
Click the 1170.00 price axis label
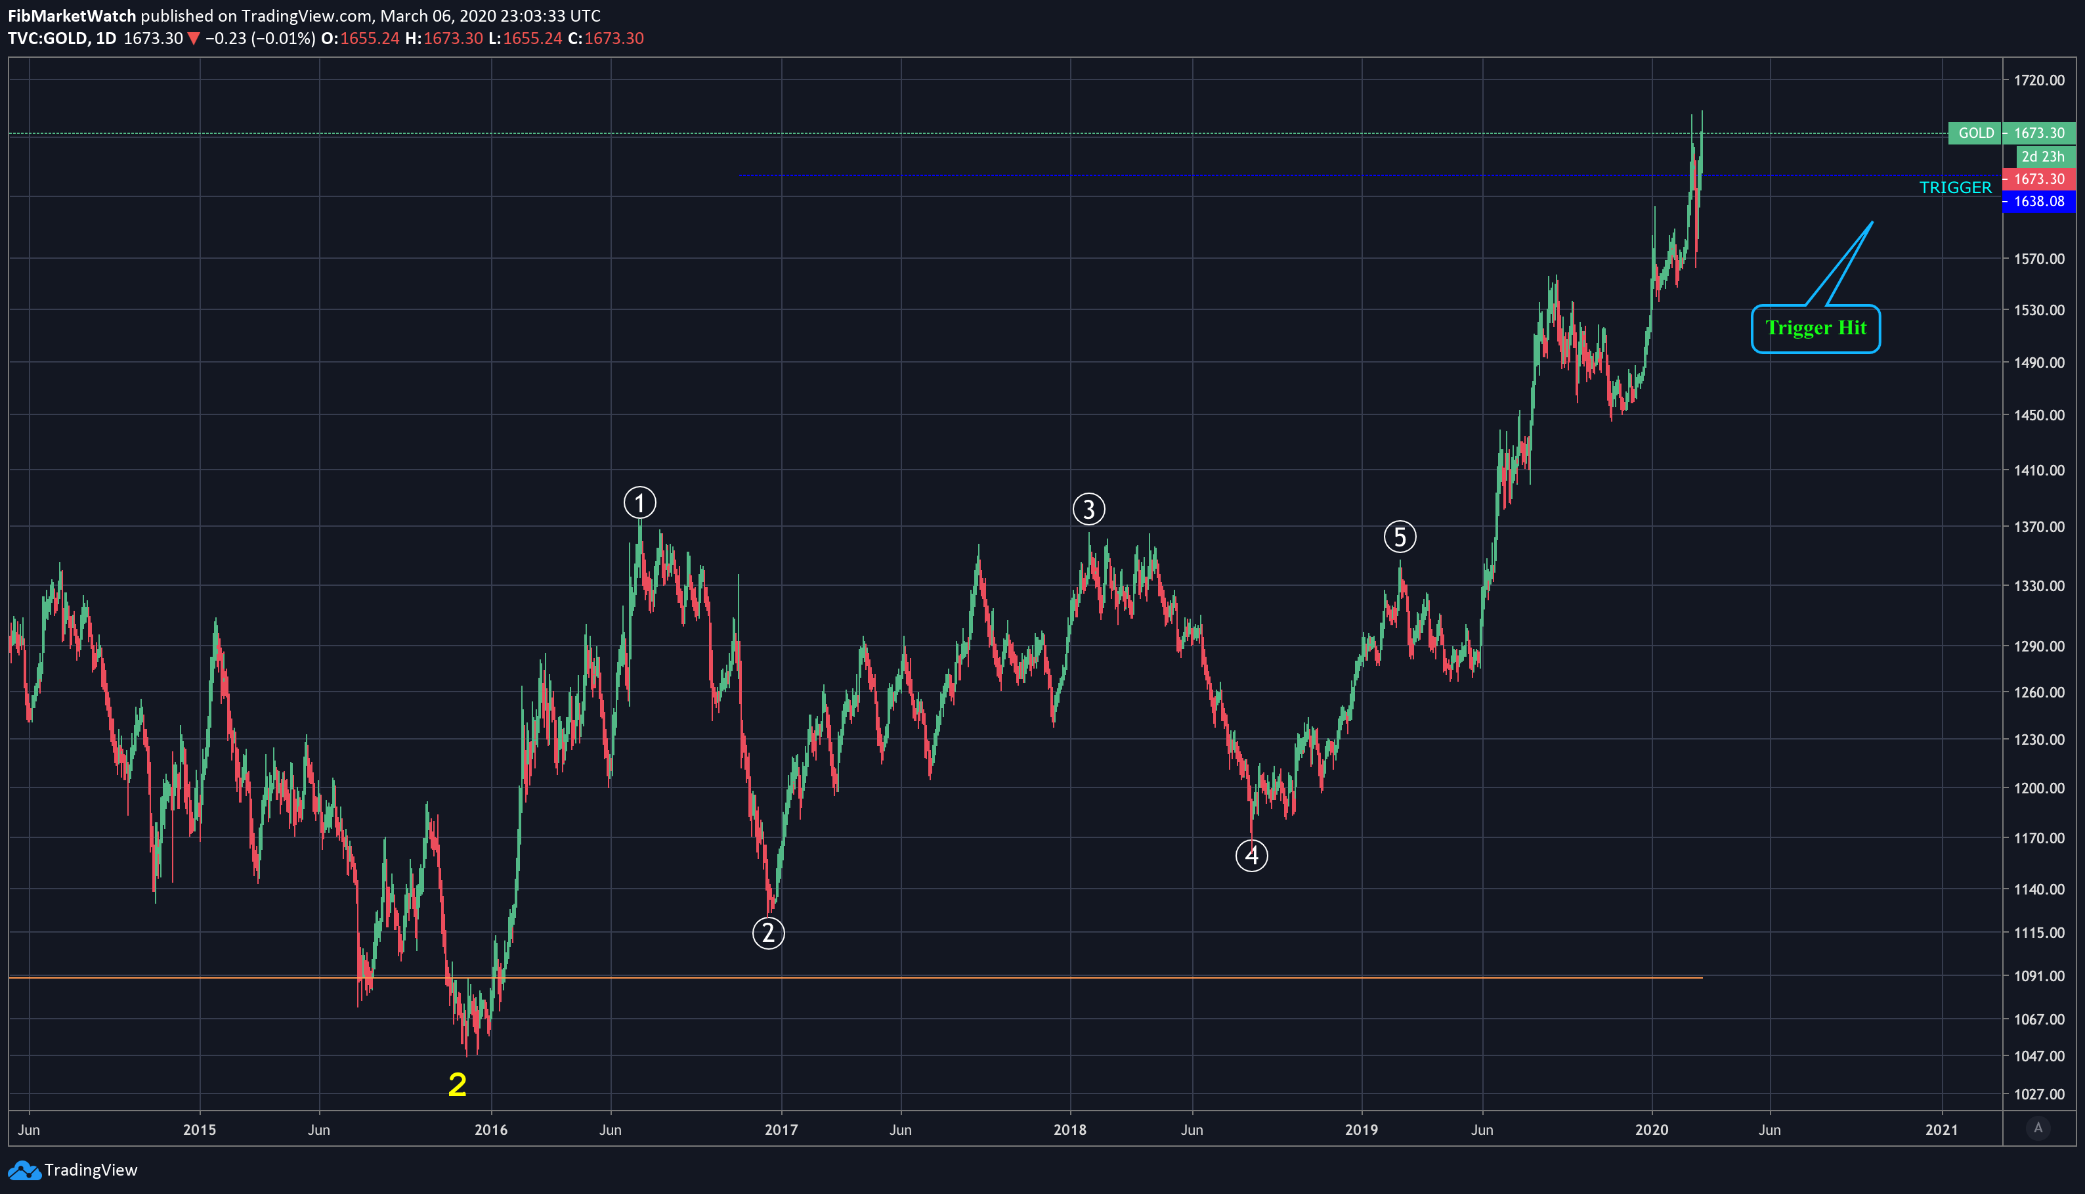click(2039, 838)
